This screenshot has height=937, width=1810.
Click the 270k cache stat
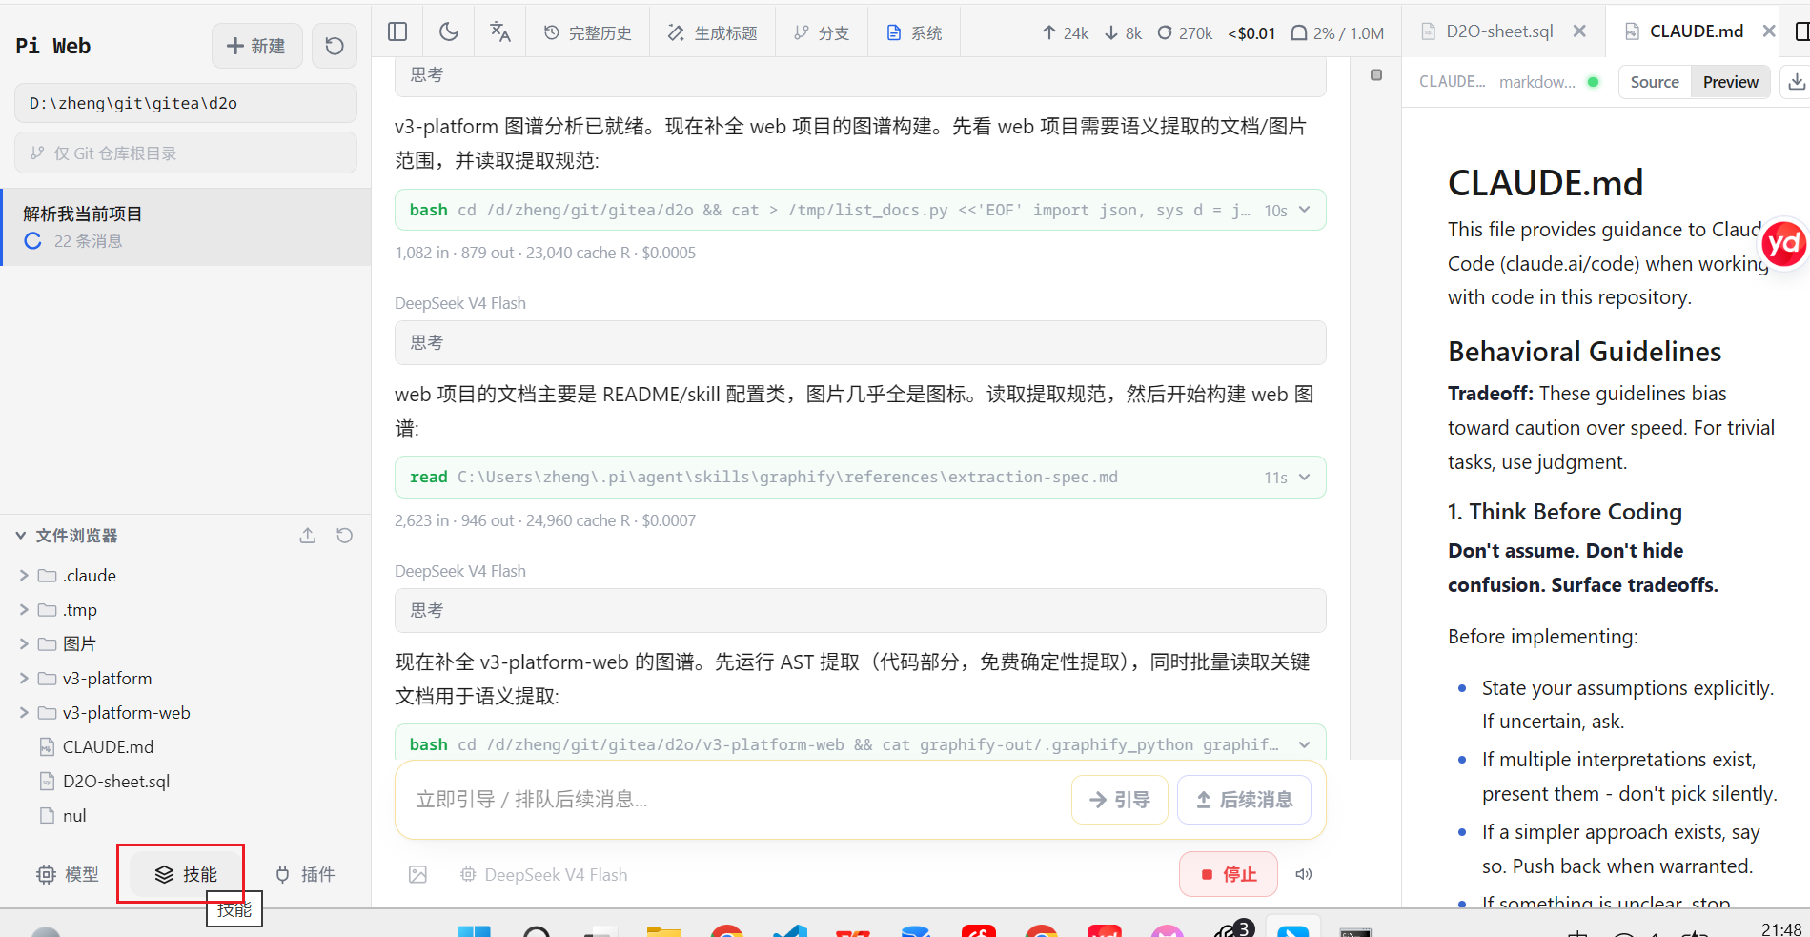(x=1185, y=33)
